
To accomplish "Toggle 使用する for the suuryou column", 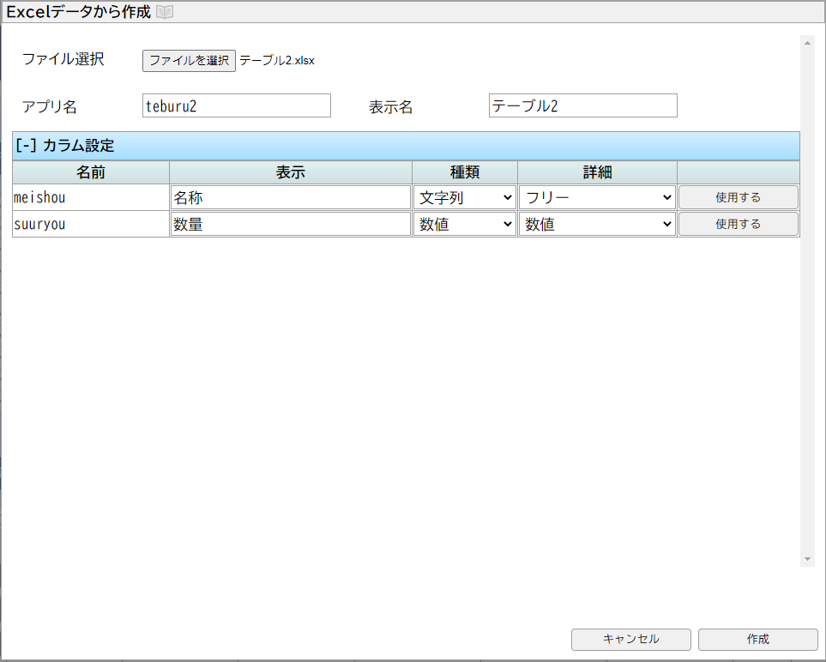I will (x=738, y=225).
